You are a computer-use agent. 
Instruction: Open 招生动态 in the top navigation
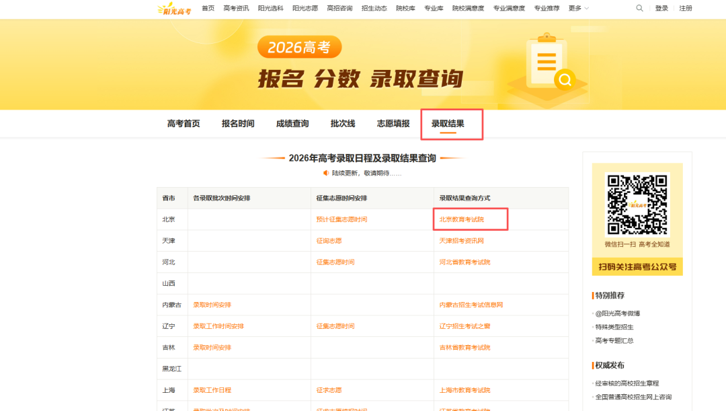pos(374,8)
